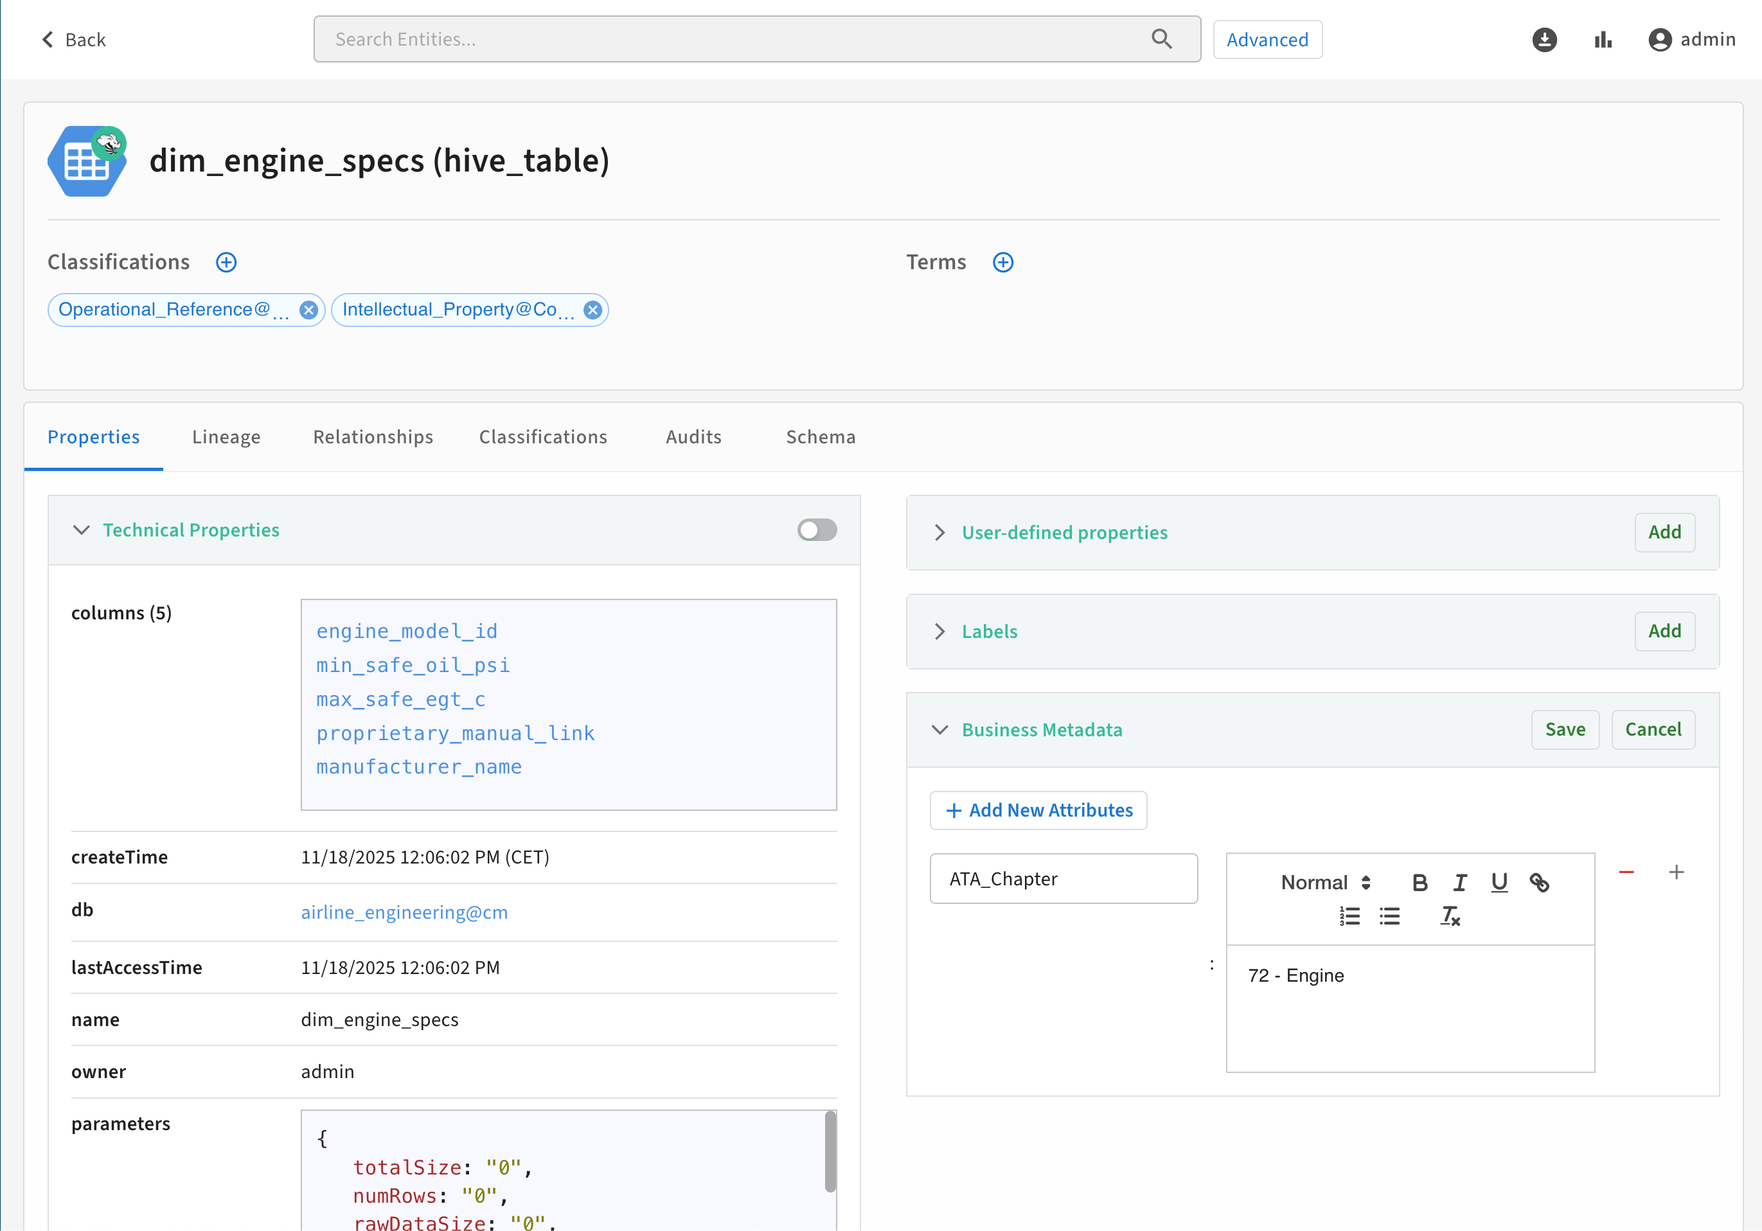Insert a link using the editor toolbar
Viewport: 1762px width, 1231px height.
pos(1538,883)
